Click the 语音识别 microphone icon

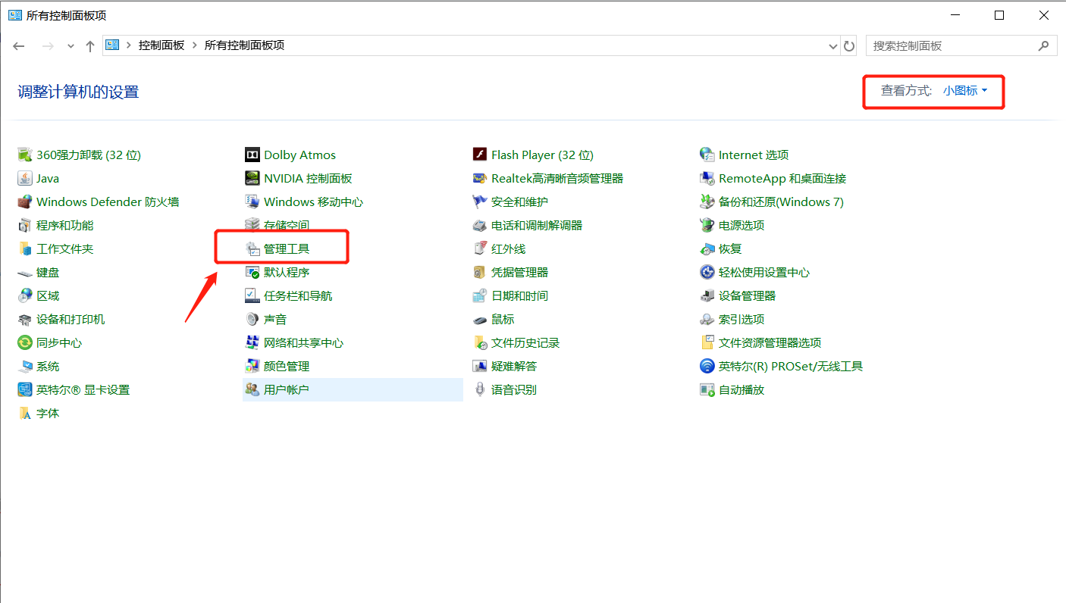(480, 390)
